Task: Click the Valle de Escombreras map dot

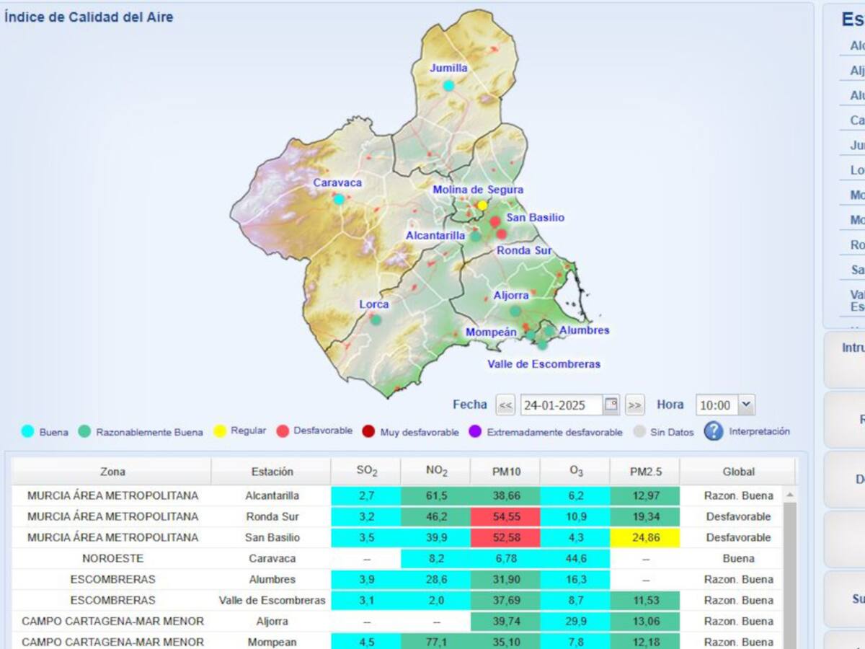Action: pos(542,345)
